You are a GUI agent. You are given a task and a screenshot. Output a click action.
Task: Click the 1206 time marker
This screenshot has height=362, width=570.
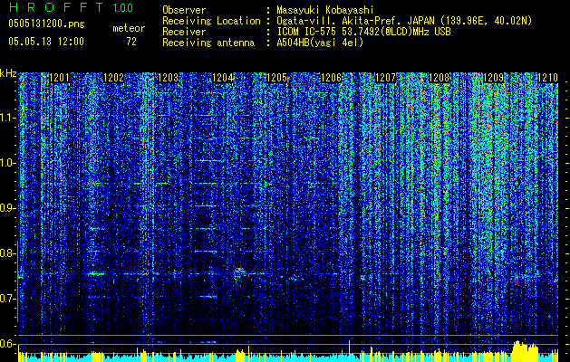331,78
